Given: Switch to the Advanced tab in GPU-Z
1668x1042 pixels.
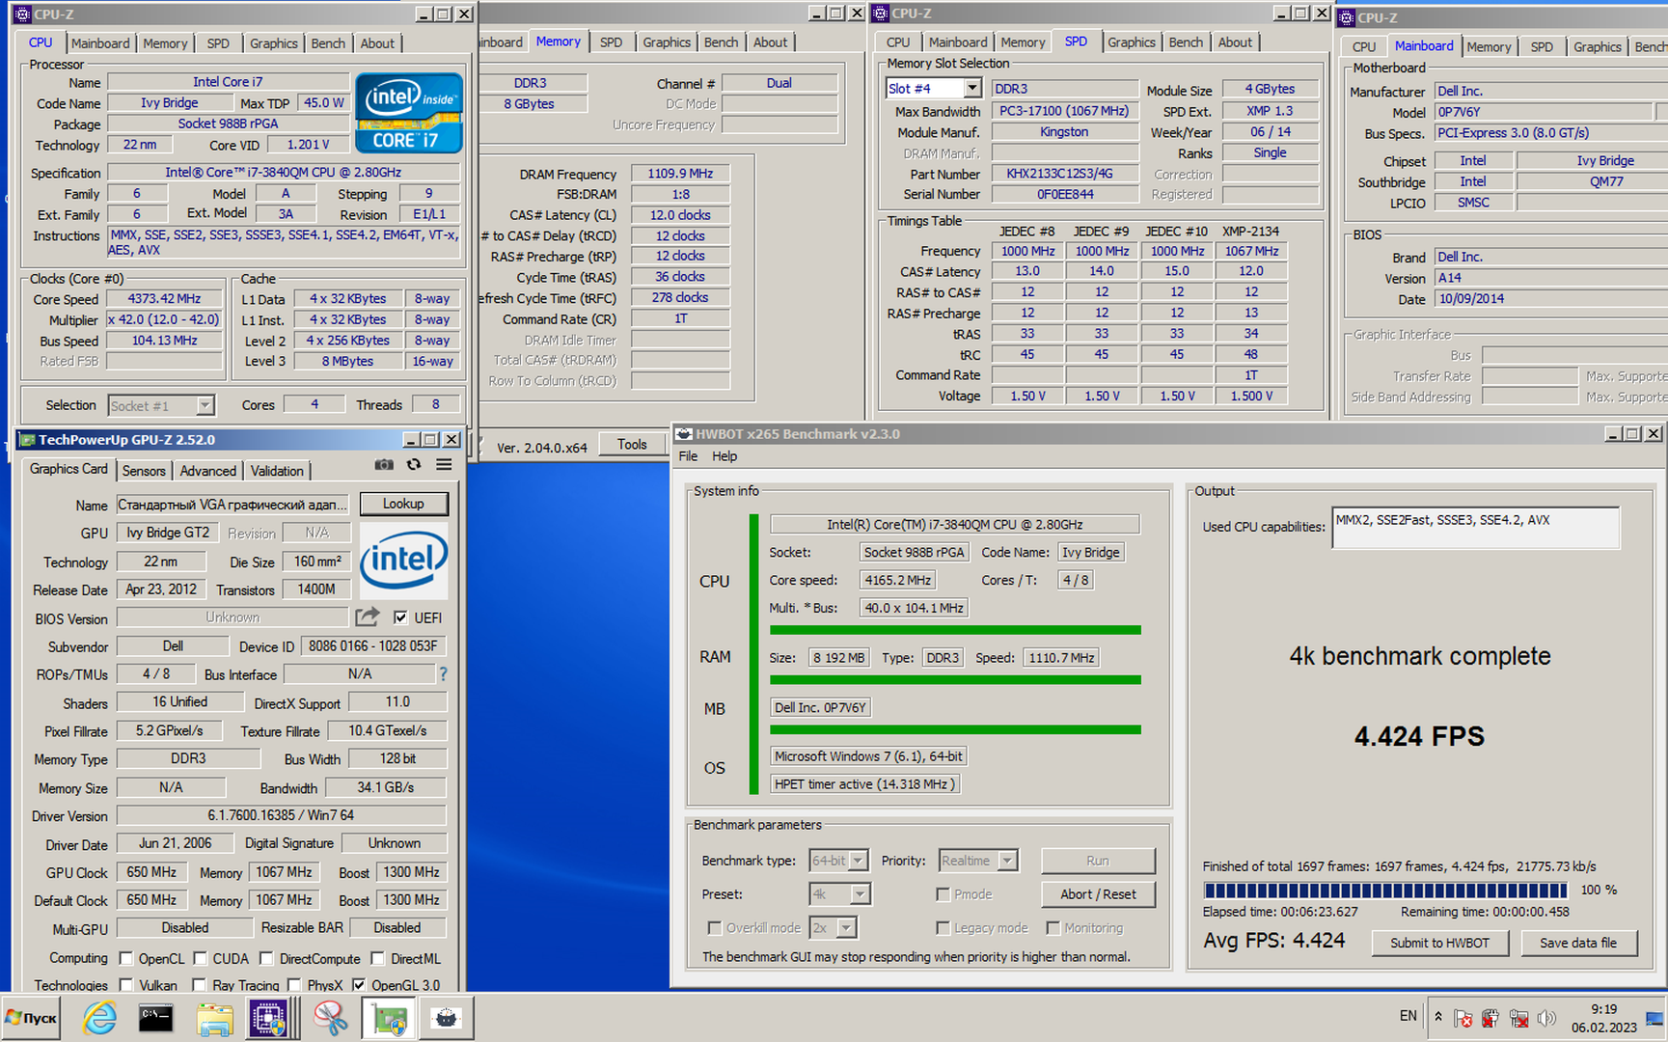Looking at the screenshot, I should click(x=207, y=471).
